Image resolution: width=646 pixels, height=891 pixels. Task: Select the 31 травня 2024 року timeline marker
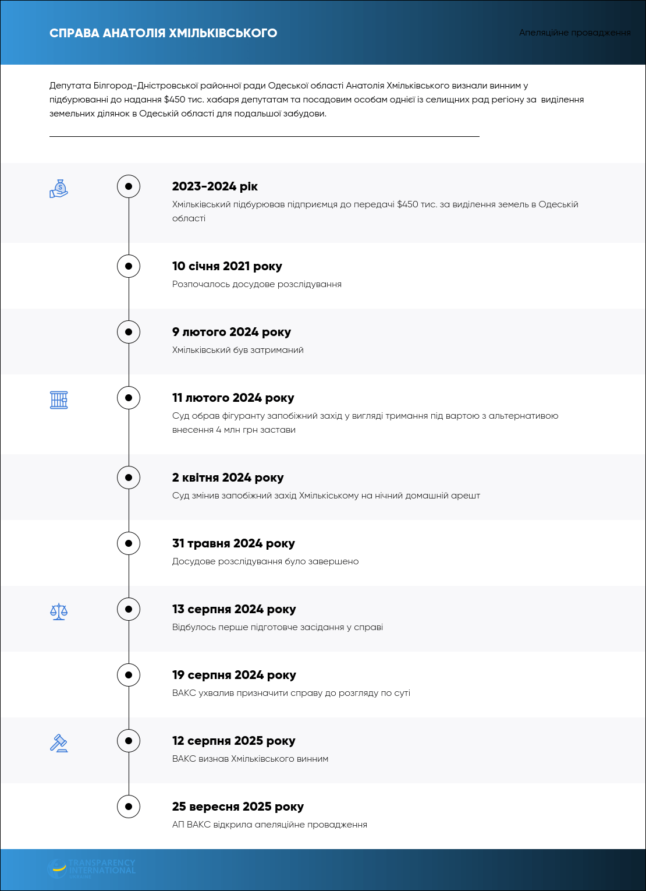point(129,543)
